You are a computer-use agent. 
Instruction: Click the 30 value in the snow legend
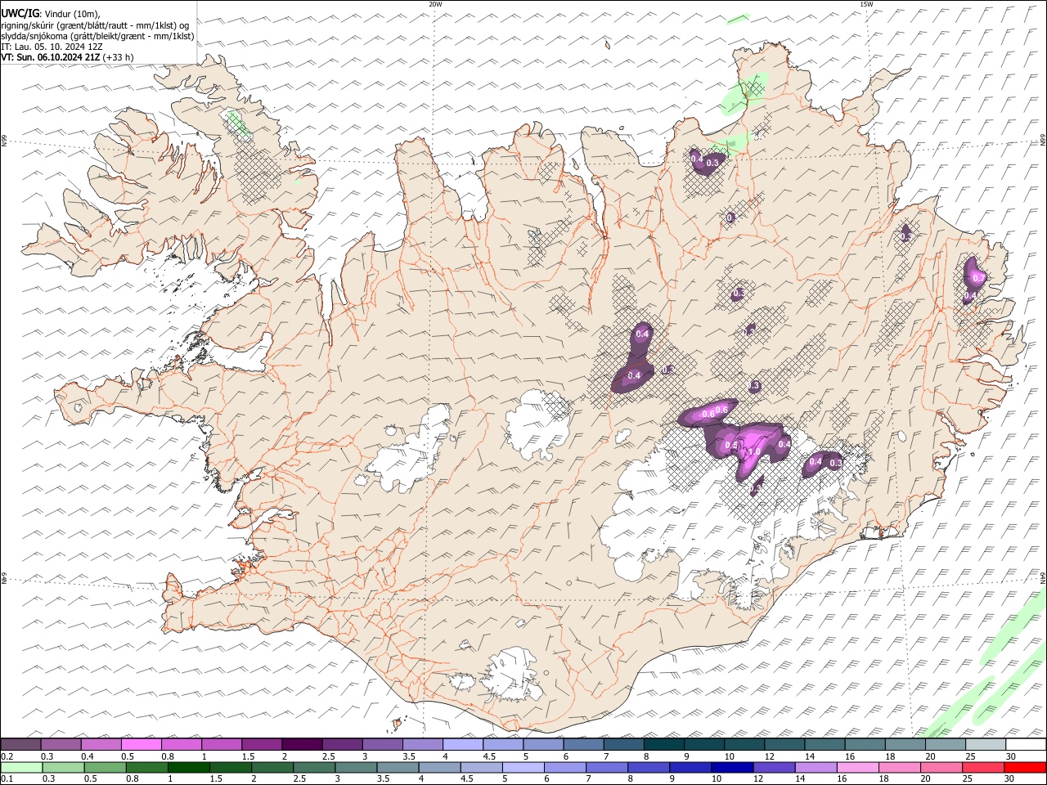pyautogui.click(x=1011, y=756)
